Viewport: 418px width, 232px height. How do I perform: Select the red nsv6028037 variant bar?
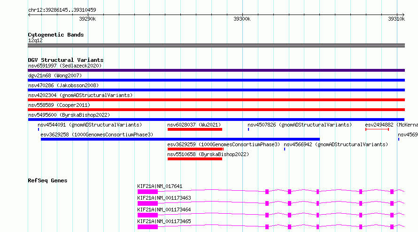point(195,129)
